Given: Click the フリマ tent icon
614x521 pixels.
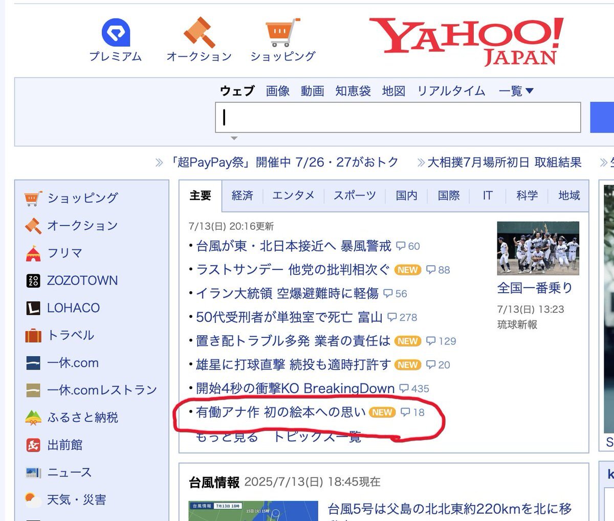Looking at the screenshot, I should coord(33,253).
